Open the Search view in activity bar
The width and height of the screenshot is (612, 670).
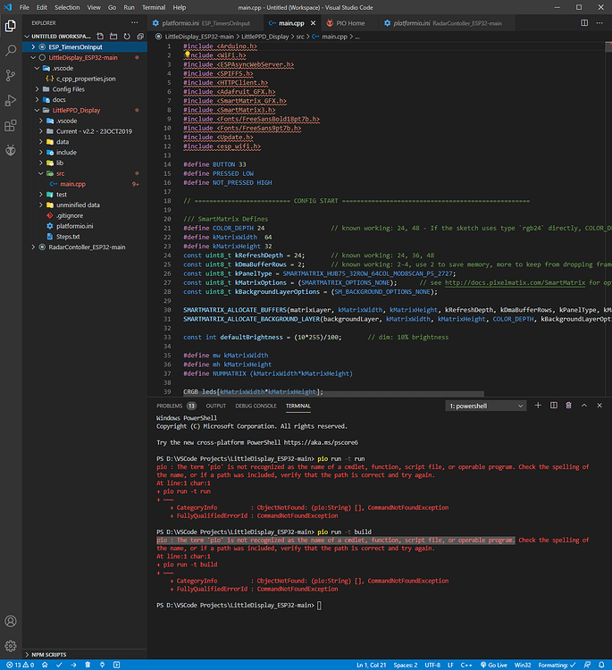coord(11,51)
